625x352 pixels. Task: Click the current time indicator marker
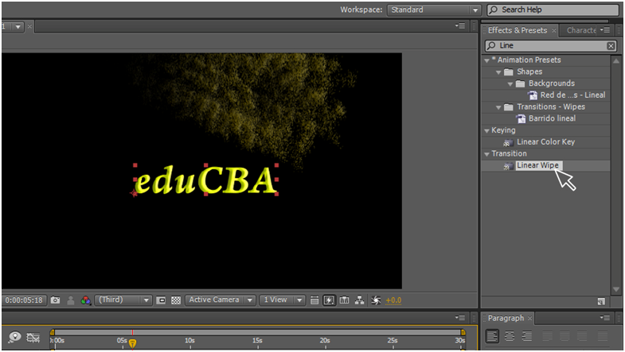click(132, 342)
